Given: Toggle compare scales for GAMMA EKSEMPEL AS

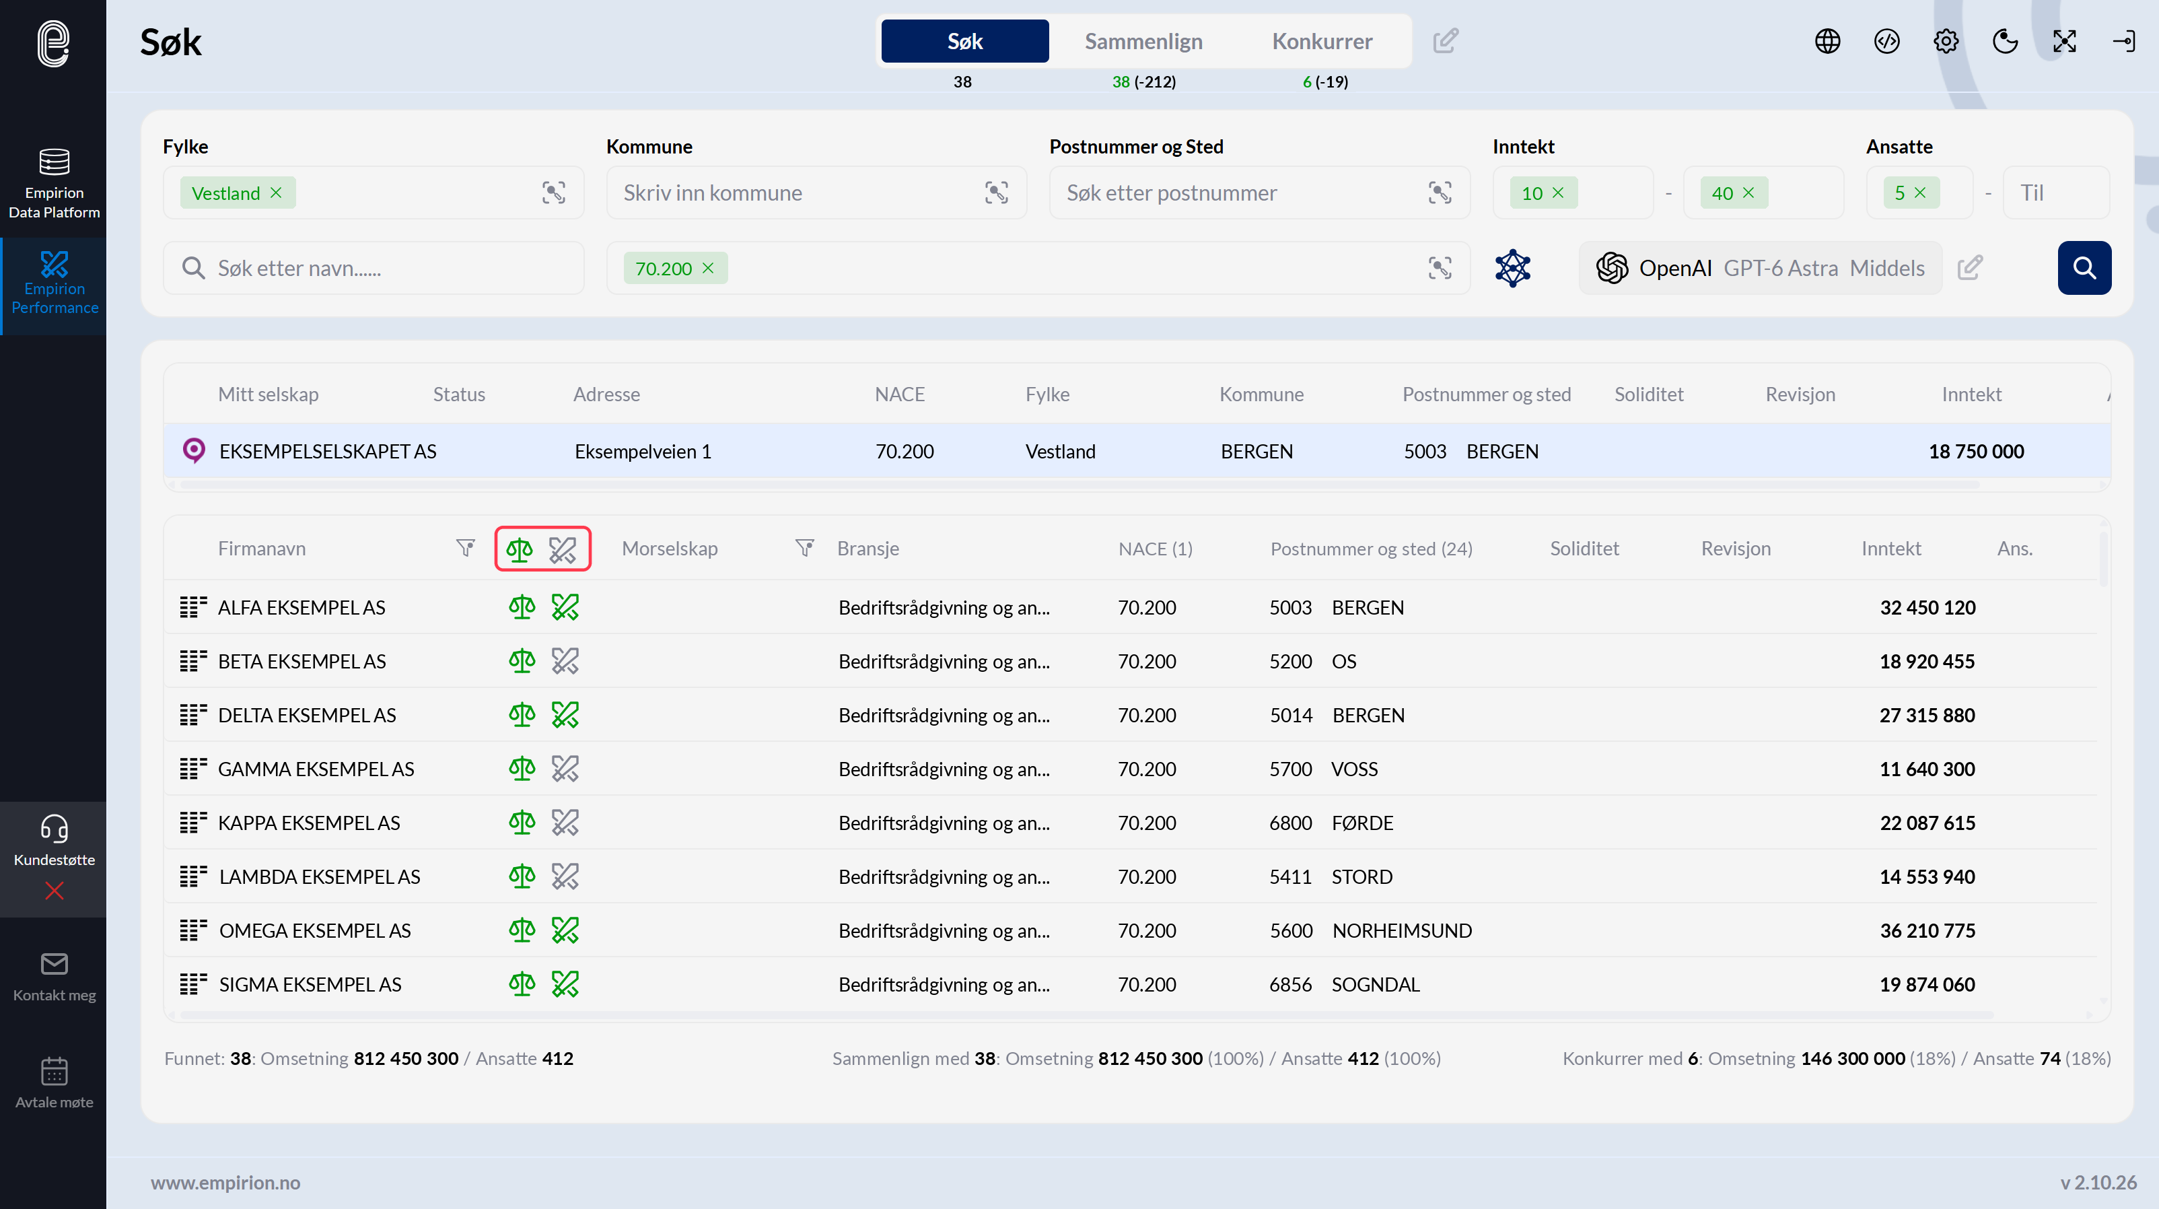Looking at the screenshot, I should coord(522,769).
